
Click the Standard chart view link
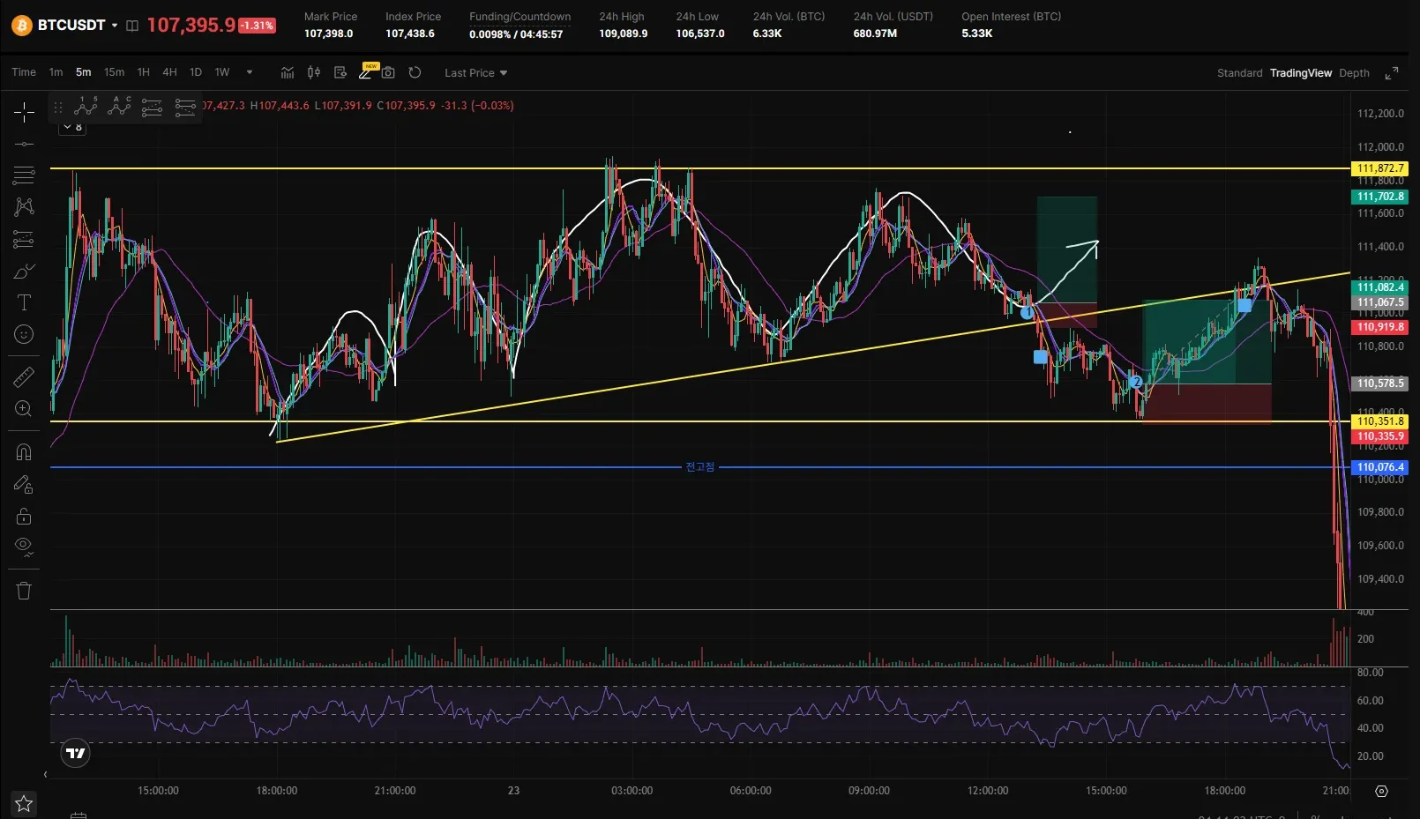1239,73
